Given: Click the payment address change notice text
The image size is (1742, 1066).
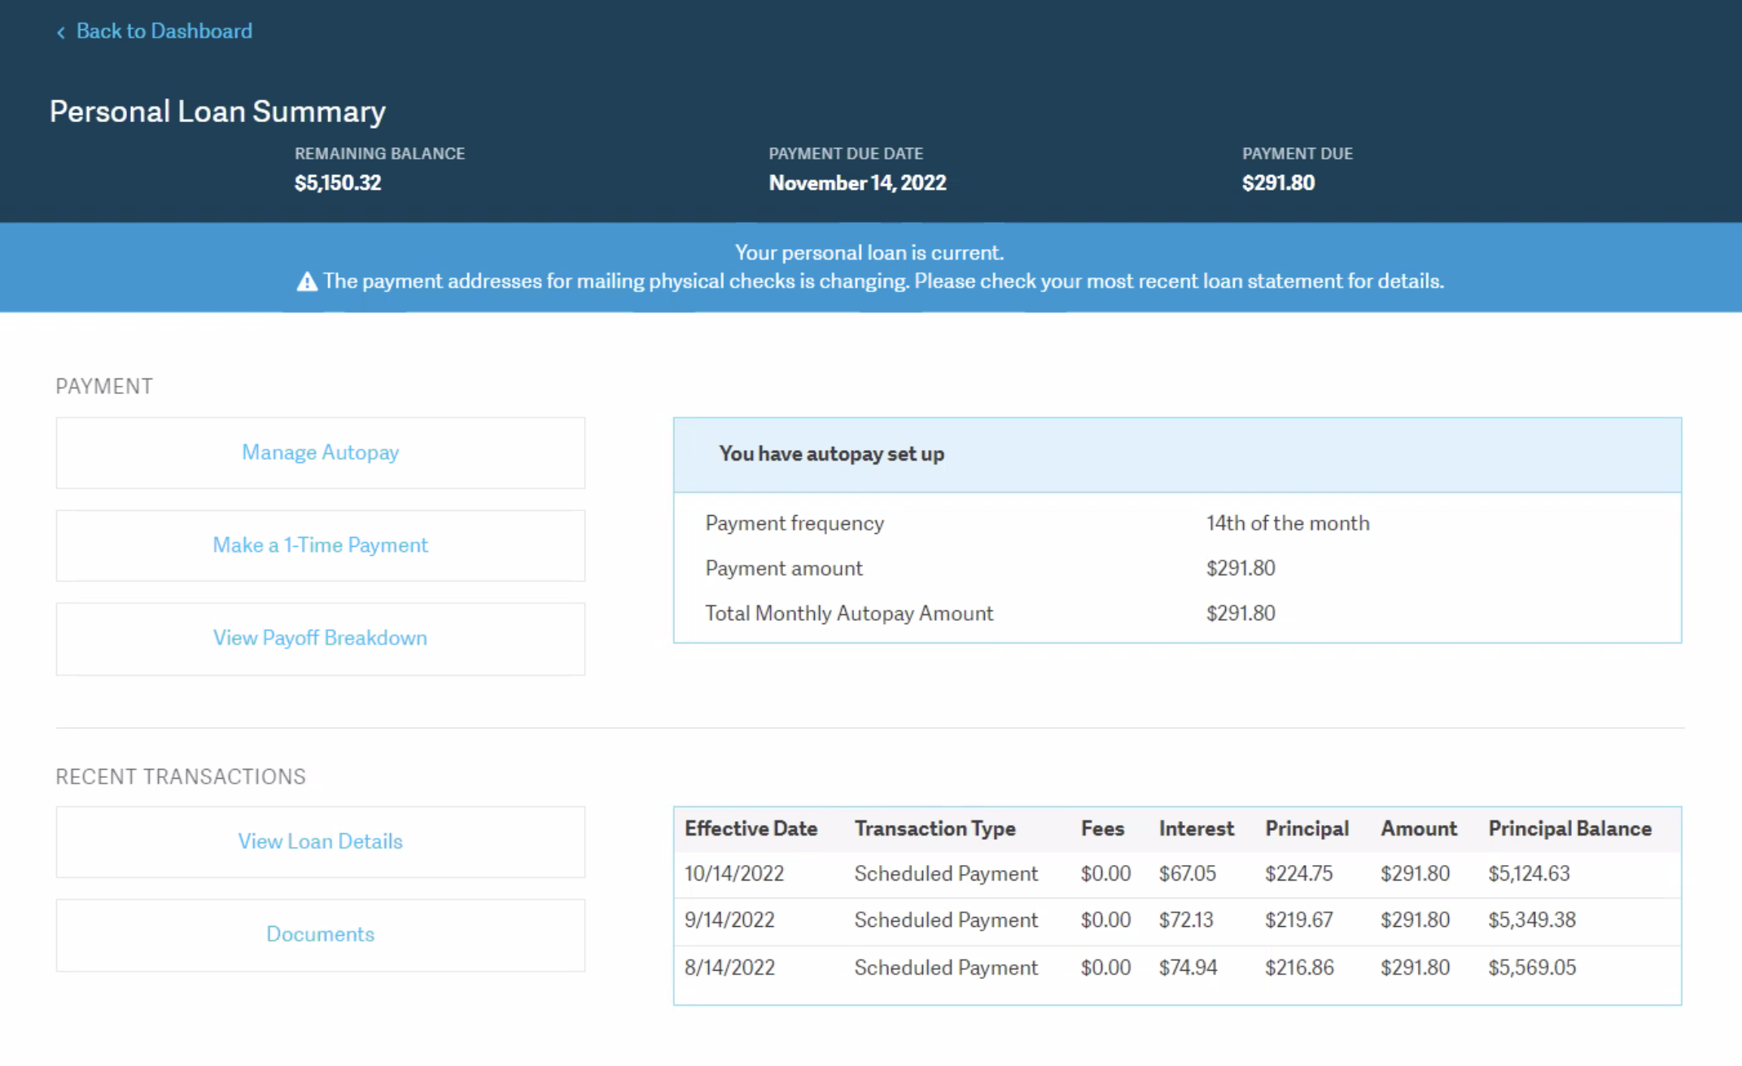Looking at the screenshot, I should click(883, 282).
